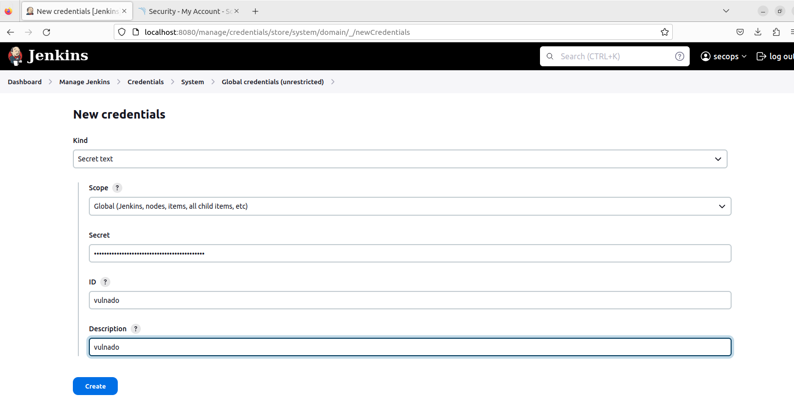Expand the chevron after System breadcrumb

pos(213,82)
